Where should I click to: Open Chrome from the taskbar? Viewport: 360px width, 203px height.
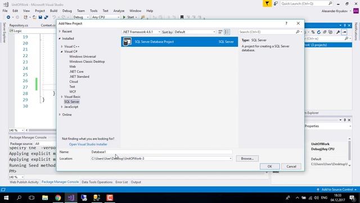[x=58, y=198]
